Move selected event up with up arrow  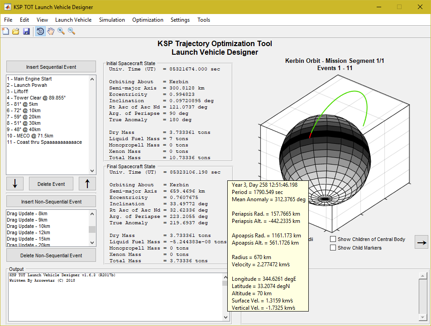pyautogui.click(x=87, y=184)
